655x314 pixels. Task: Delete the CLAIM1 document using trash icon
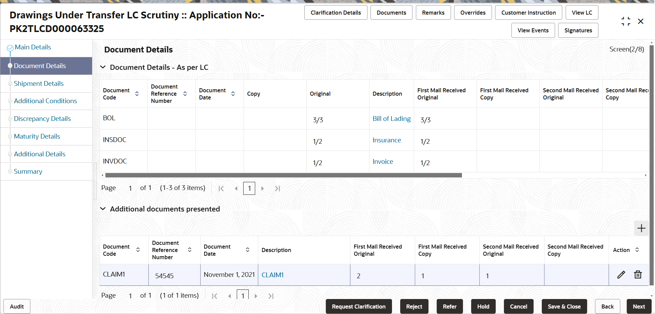(x=638, y=274)
